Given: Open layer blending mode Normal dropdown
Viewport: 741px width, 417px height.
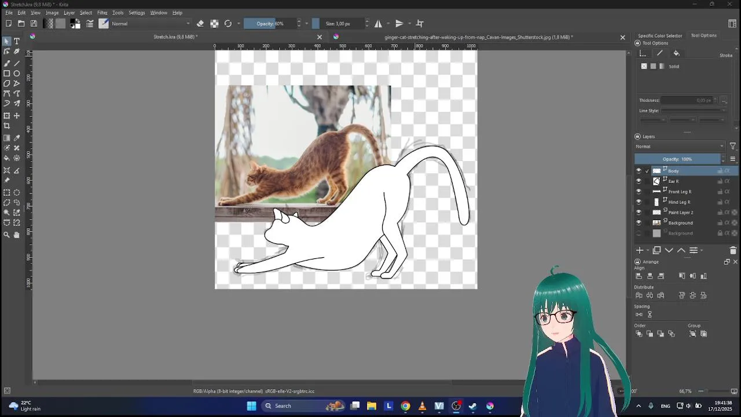Looking at the screenshot, I should 680,147.
